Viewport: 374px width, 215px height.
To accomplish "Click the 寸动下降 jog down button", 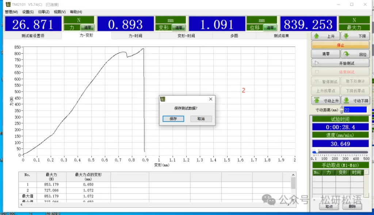I will tap(355, 100).
